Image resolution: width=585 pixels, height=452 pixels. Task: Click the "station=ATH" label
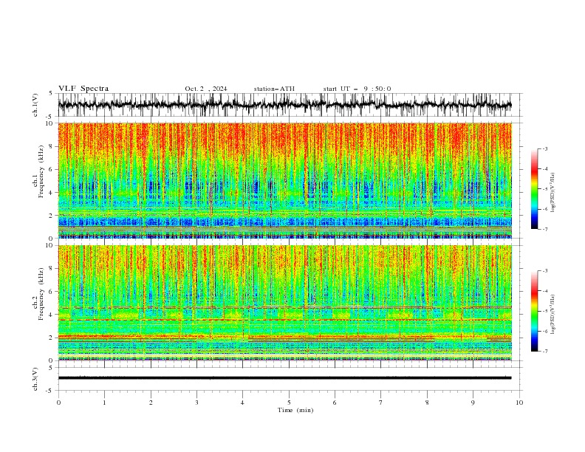click(x=274, y=89)
